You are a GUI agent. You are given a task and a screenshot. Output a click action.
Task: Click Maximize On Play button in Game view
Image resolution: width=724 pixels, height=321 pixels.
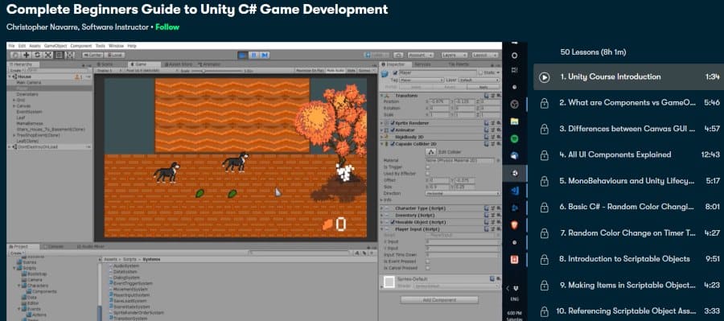click(x=310, y=71)
